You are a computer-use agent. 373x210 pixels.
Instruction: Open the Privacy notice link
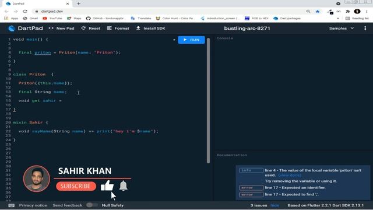point(33,205)
